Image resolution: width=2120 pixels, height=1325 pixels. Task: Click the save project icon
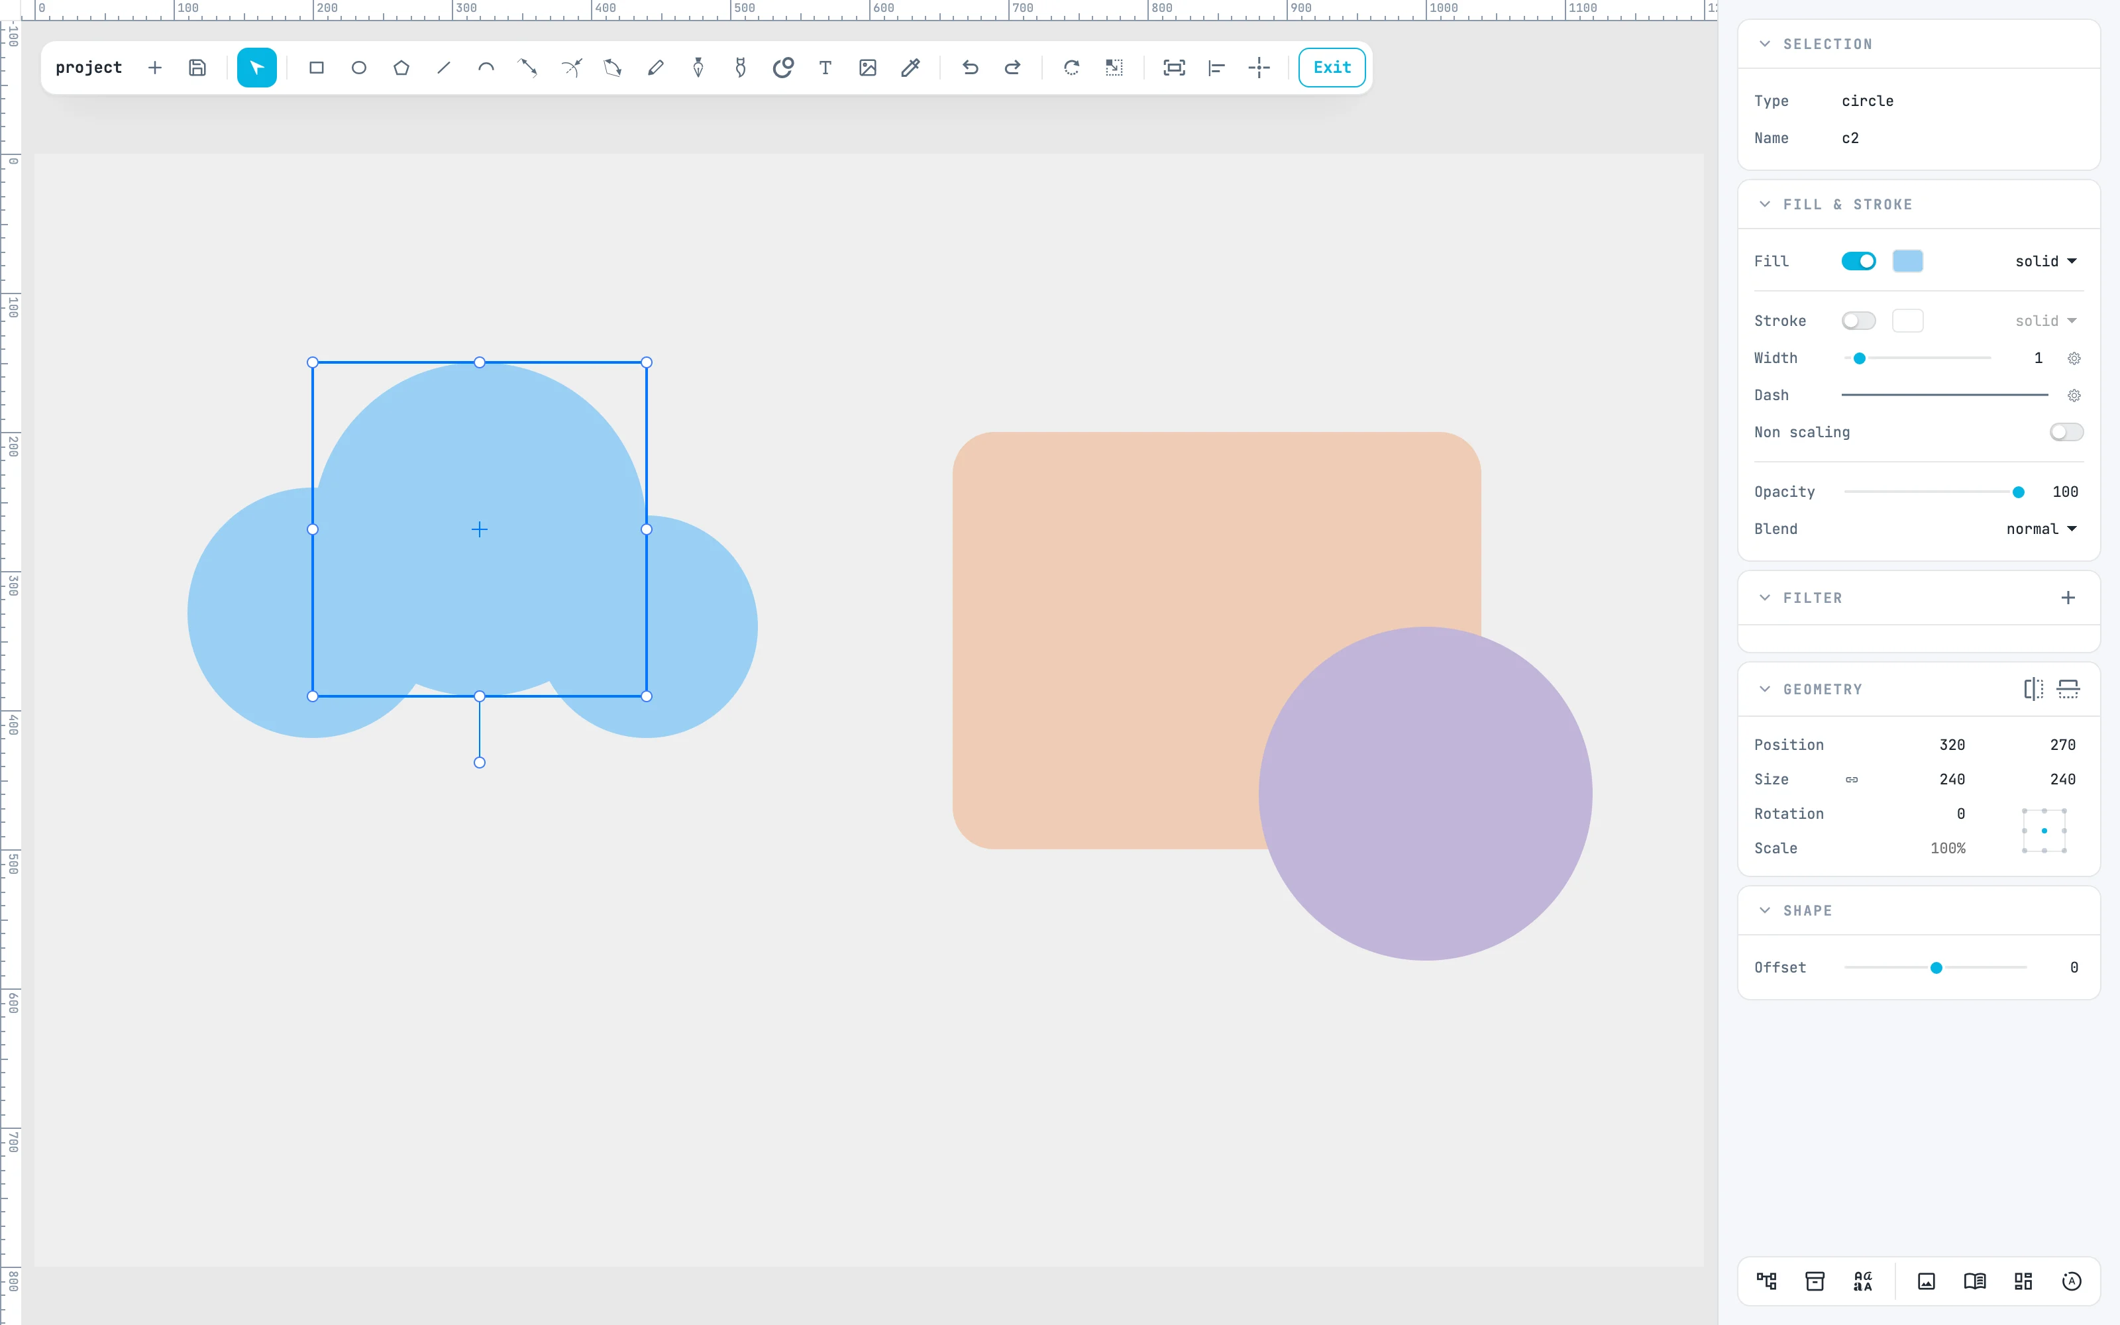click(x=197, y=68)
